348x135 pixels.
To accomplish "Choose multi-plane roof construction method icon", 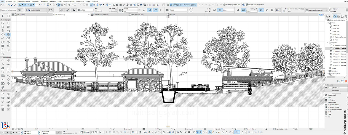I will pyautogui.click(x=68, y=10).
